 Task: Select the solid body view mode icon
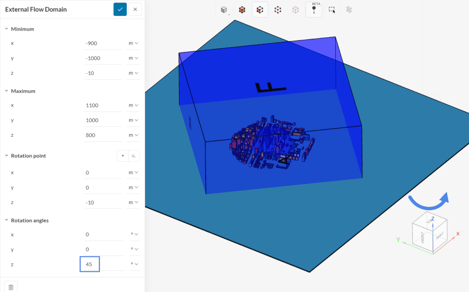click(x=224, y=9)
